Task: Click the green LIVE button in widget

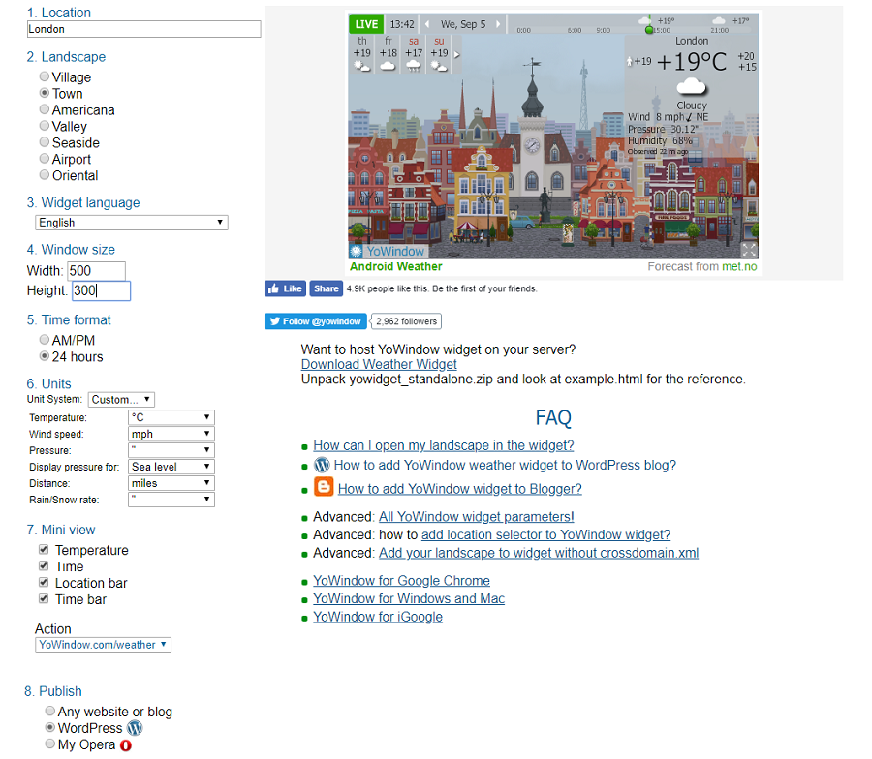Action: (367, 24)
